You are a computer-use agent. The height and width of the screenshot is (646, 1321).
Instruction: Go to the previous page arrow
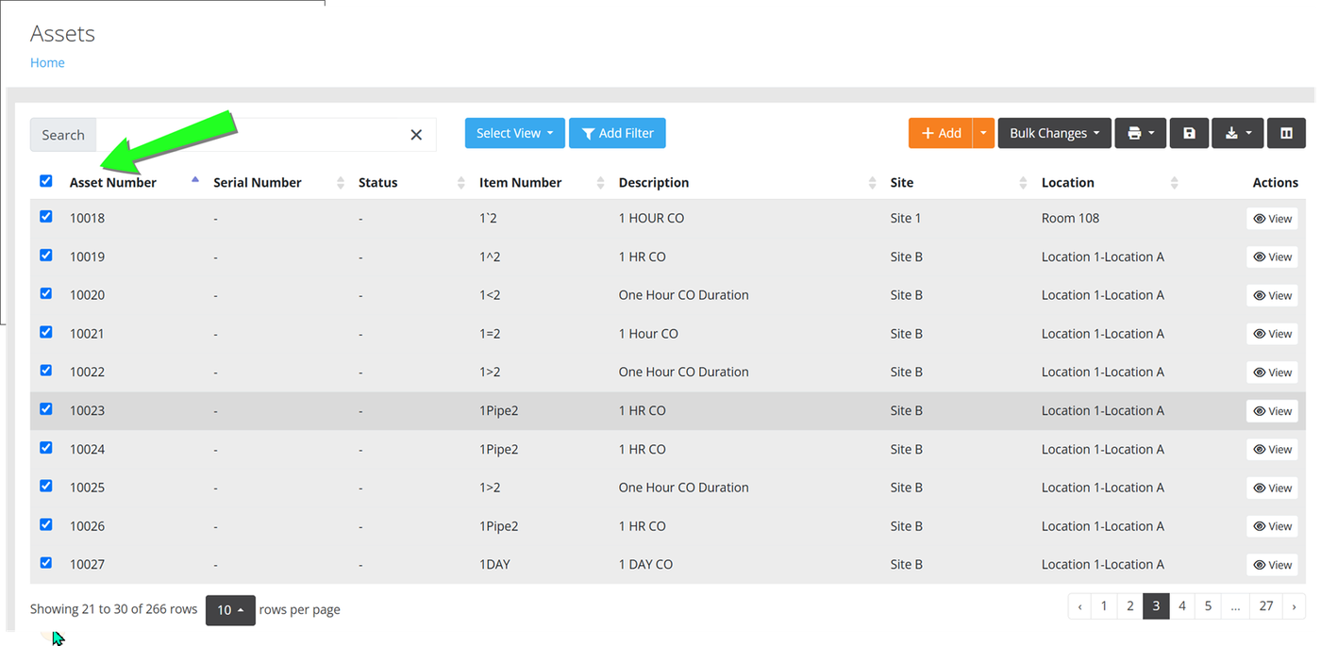(1079, 606)
